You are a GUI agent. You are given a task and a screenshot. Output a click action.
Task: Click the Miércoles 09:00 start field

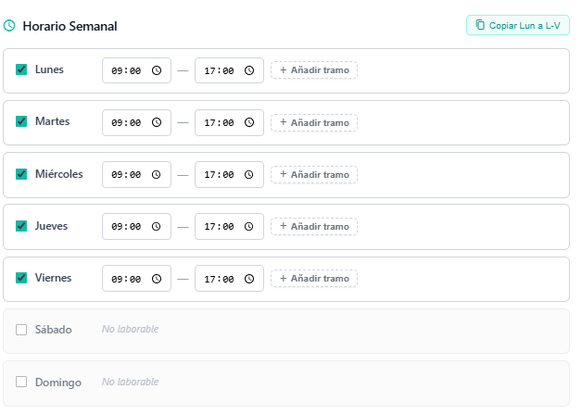136,174
